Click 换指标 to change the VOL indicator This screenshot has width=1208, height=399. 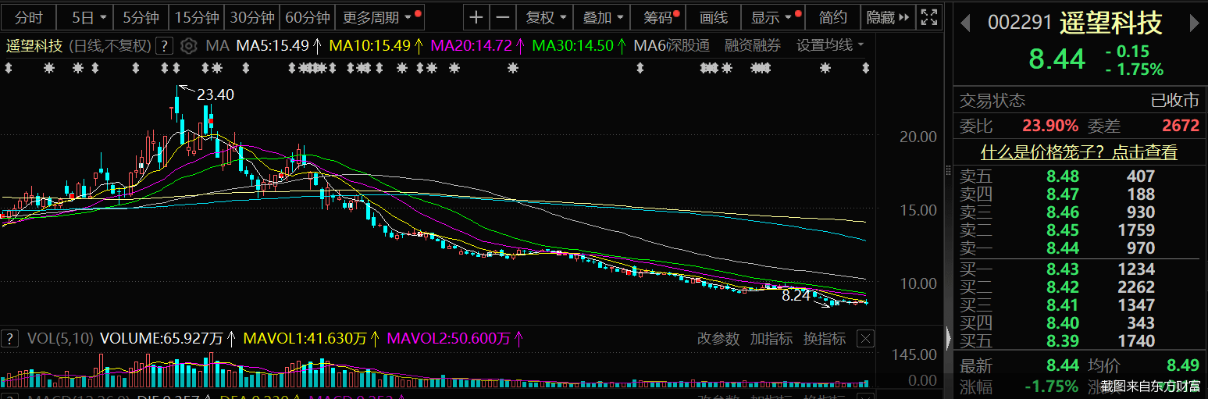[825, 339]
